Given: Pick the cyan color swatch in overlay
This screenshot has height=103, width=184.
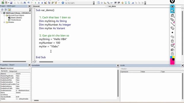Looking at the screenshot, I should pyautogui.click(x=171, y=57).
